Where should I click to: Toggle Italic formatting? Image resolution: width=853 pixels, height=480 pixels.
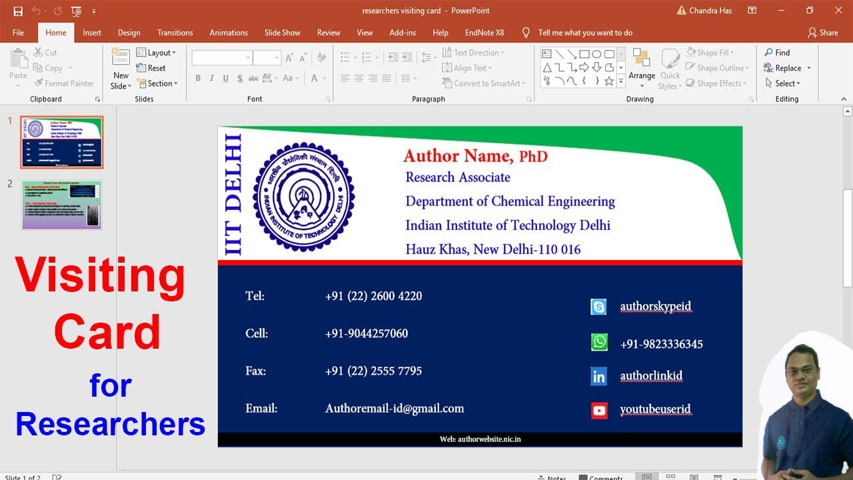click(x=212, y=78)
